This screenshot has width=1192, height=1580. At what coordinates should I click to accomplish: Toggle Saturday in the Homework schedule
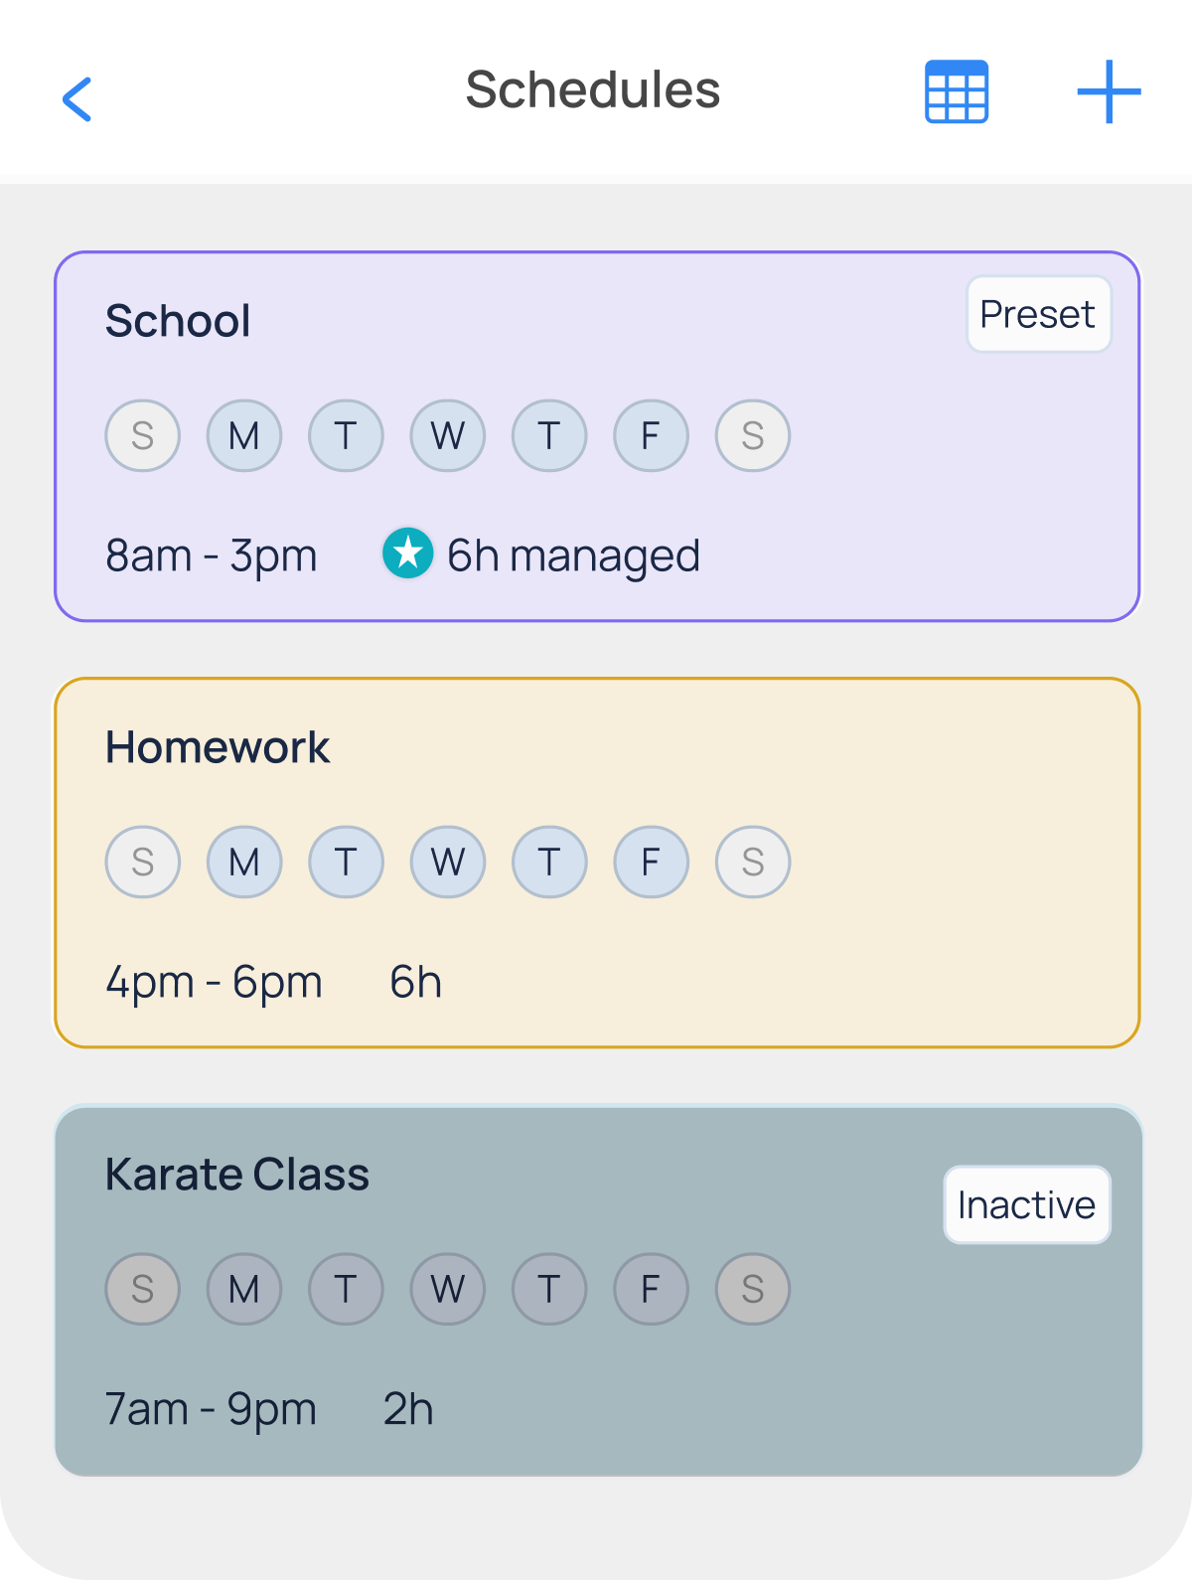click(752, 862)
